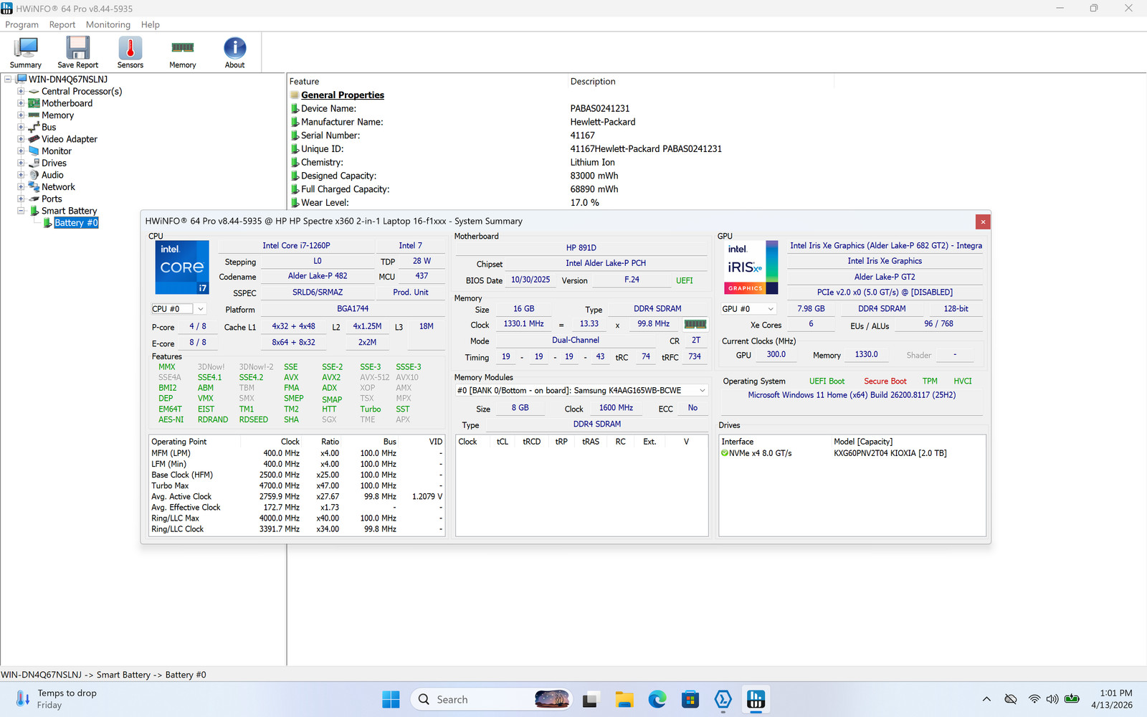
Task: Click the Intel Iris Xe graphics logo
Action: pos(751,267)
